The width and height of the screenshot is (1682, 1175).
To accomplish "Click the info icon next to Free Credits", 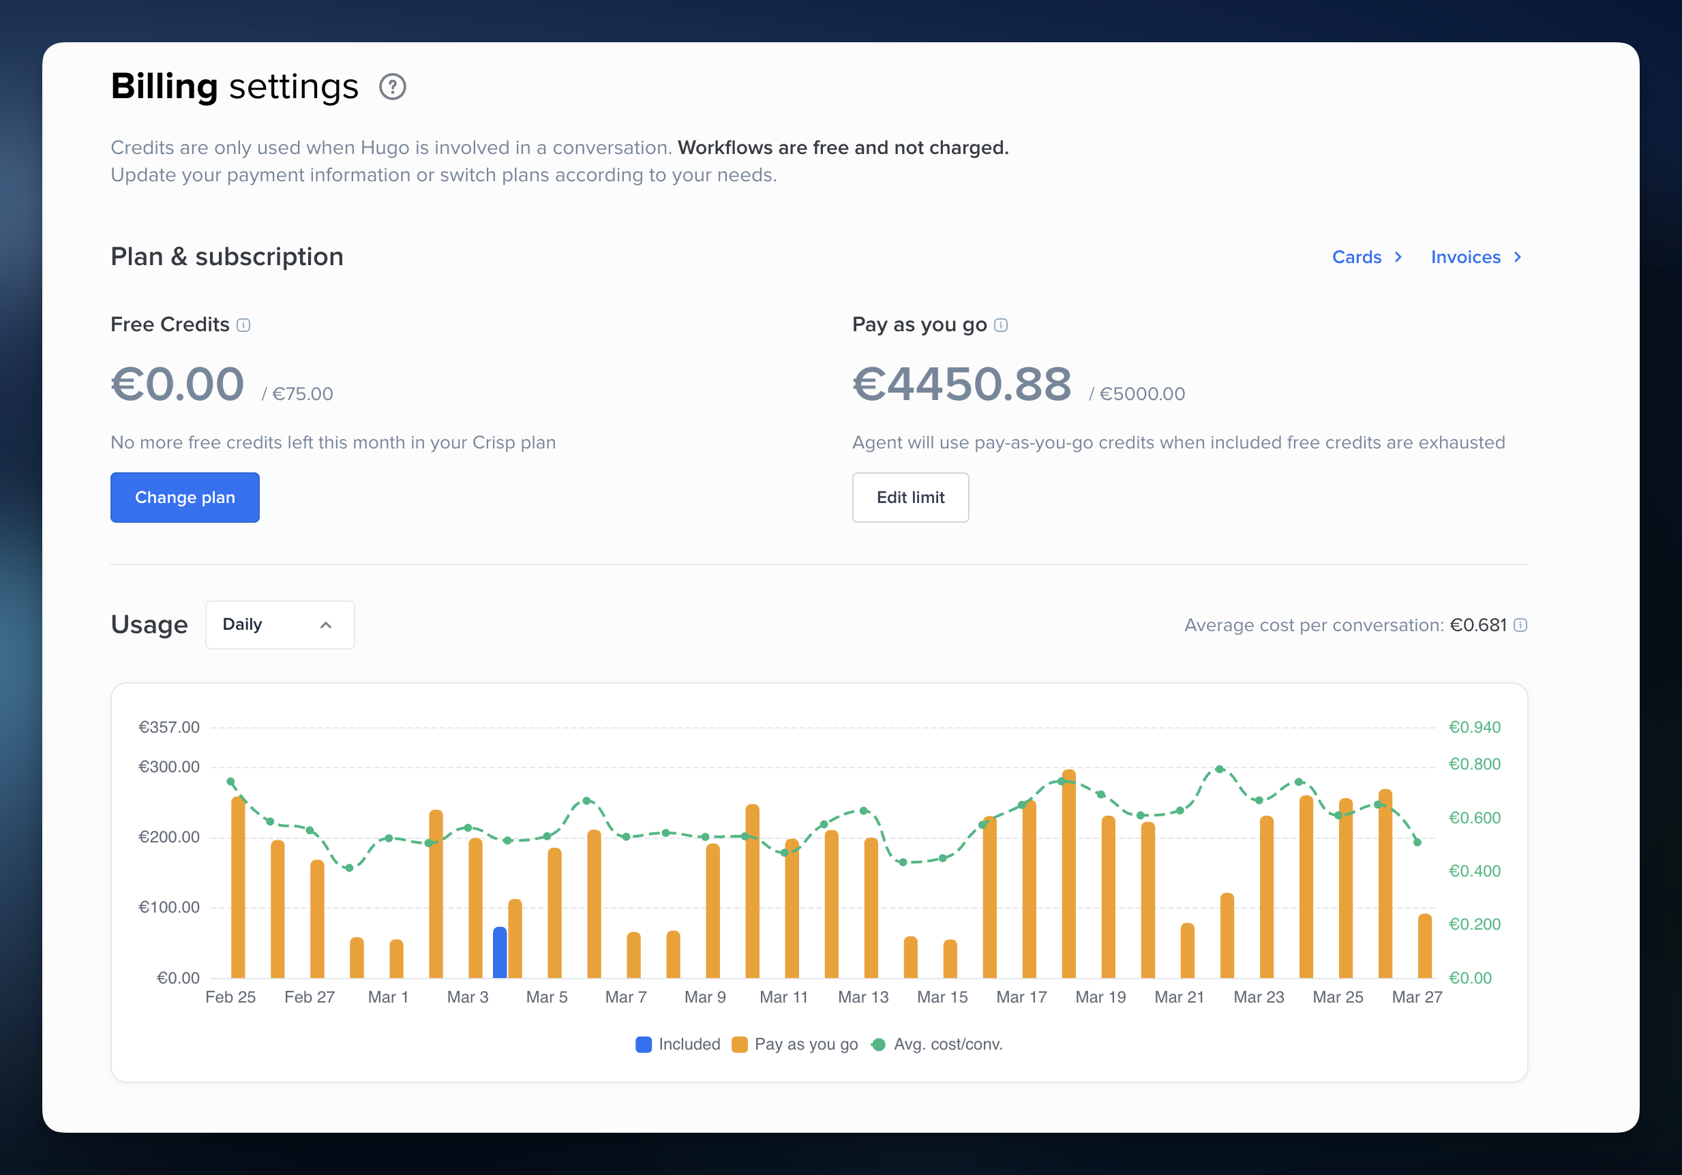I will pos(244,325).
